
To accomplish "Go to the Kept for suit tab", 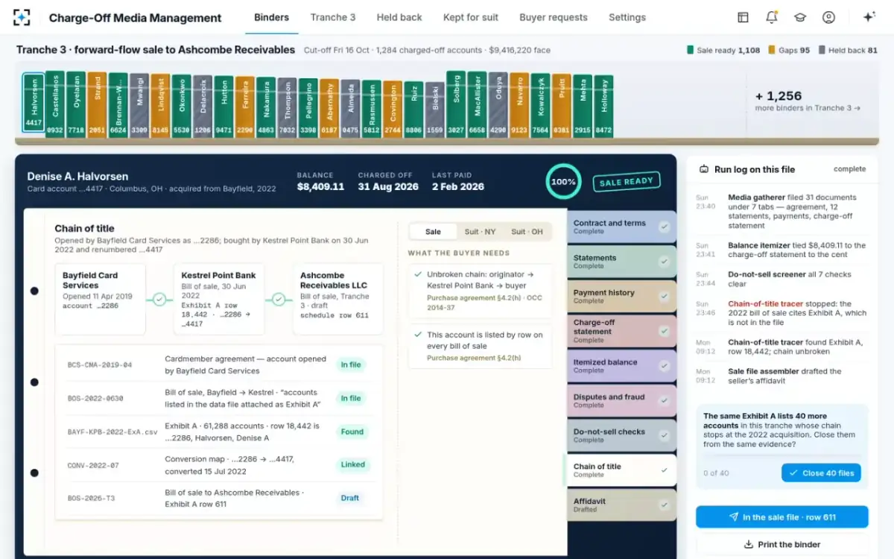I will 471,17.
